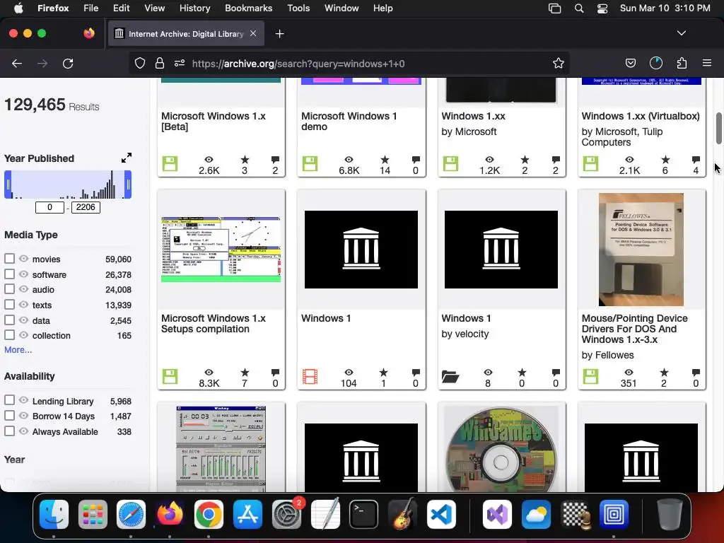This screenshot has height=543, width=724.
Task: Select the Internet Archive: Digital Library tab
Action: pyautogui.click(x=186, y=34)
